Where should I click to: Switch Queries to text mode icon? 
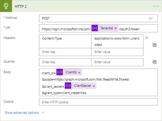[x=154, y=62]
